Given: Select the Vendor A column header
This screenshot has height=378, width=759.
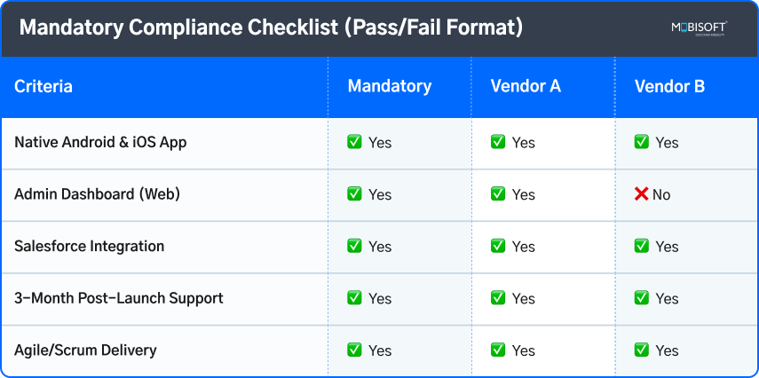Looking at the screenshot, I should (x=526, y=87).
